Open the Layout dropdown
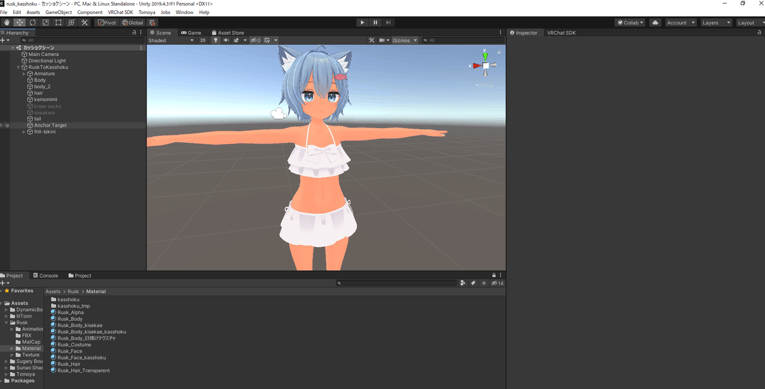Screen dimensions: 765x389 click(x=750, y=22)
